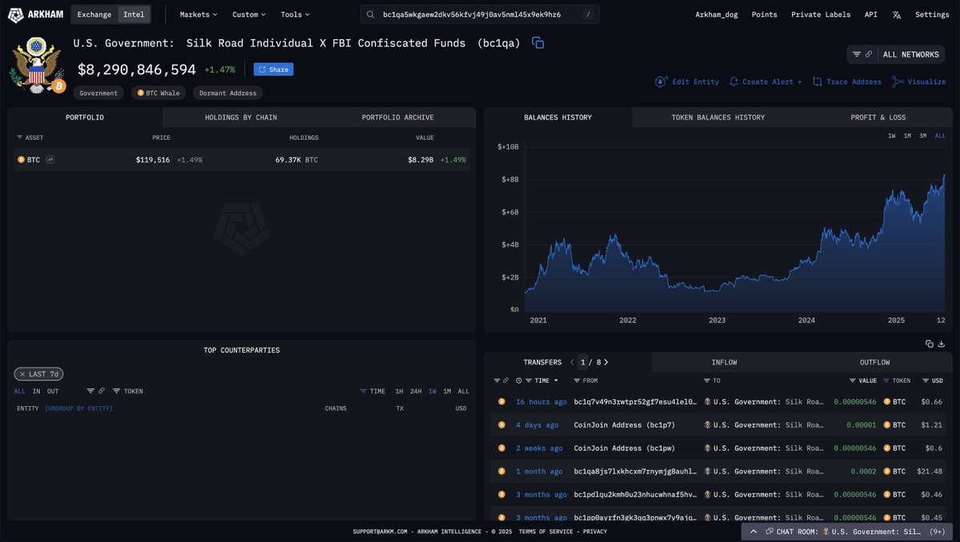Click the chain filter icon in Top Counterparties
This screenshot has height=542, width=960.
101,391
